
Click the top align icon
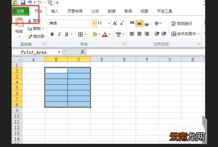pyautogui.click(x=132, y=23)
